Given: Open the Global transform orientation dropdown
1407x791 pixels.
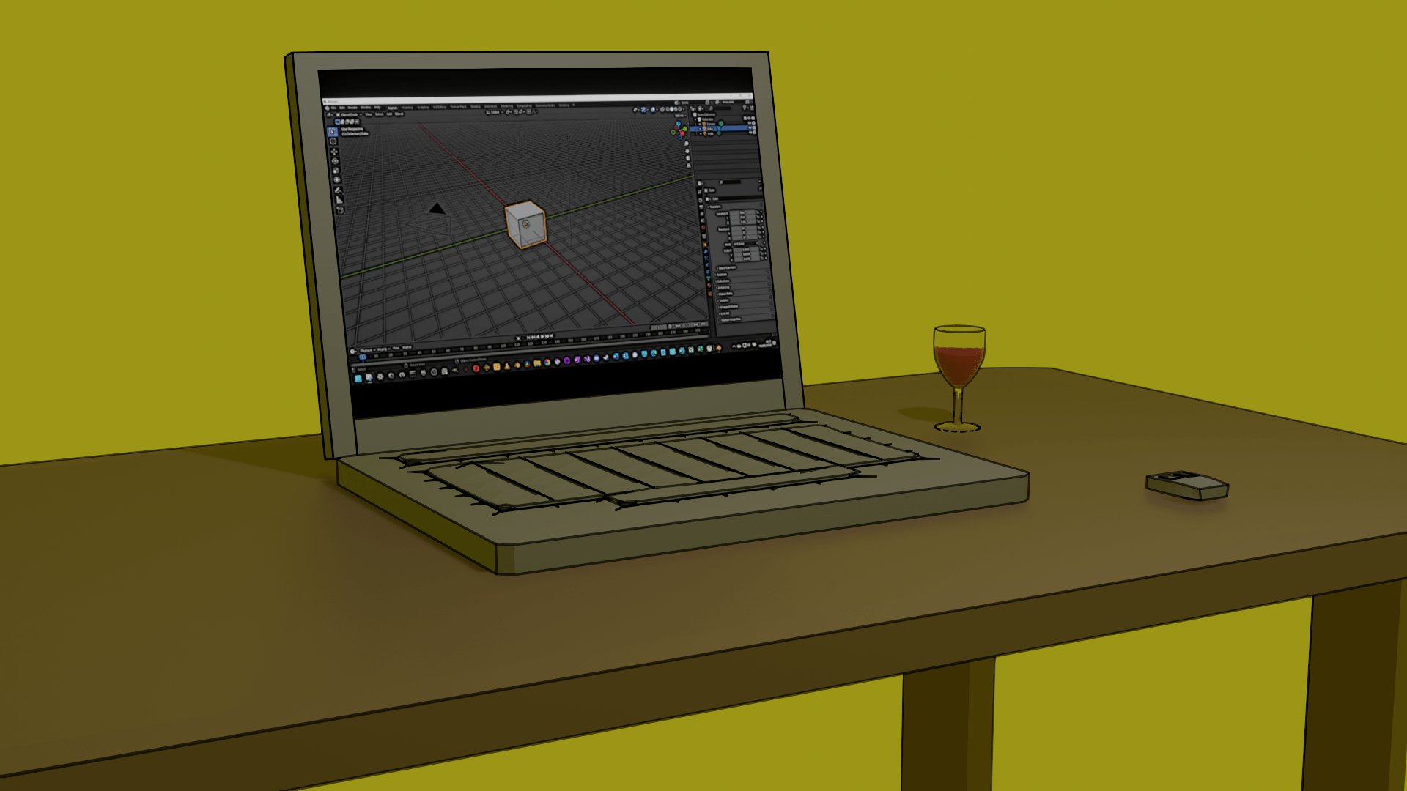Looking at the screenshot, I should click(495, 112).
